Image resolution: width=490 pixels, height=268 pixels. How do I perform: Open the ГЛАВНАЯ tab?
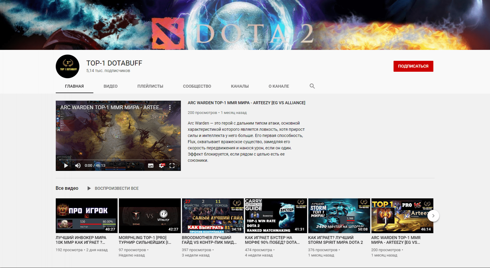tap(74, 86)
